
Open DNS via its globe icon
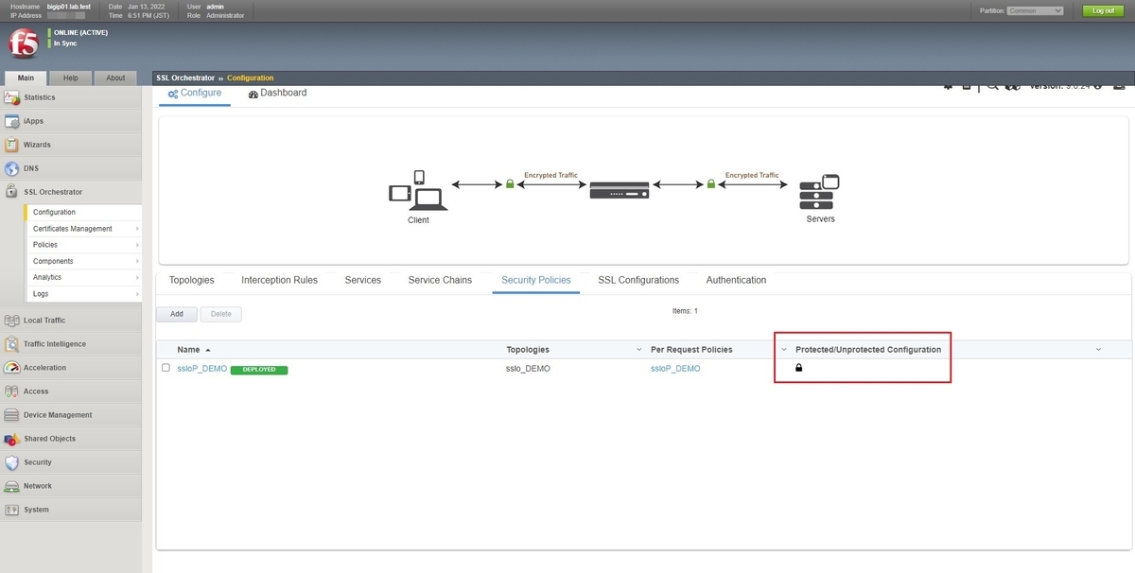(x=11, y=168)
